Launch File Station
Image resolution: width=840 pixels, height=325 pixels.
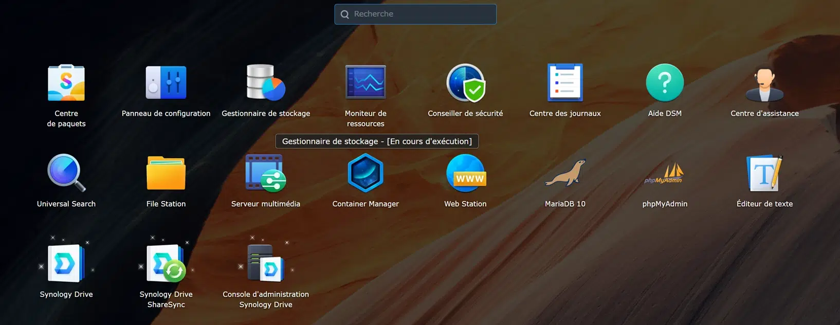pyautogui.click(x=166, y=173)
